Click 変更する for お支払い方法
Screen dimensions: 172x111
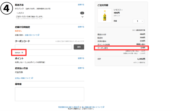tap(81, 68)
